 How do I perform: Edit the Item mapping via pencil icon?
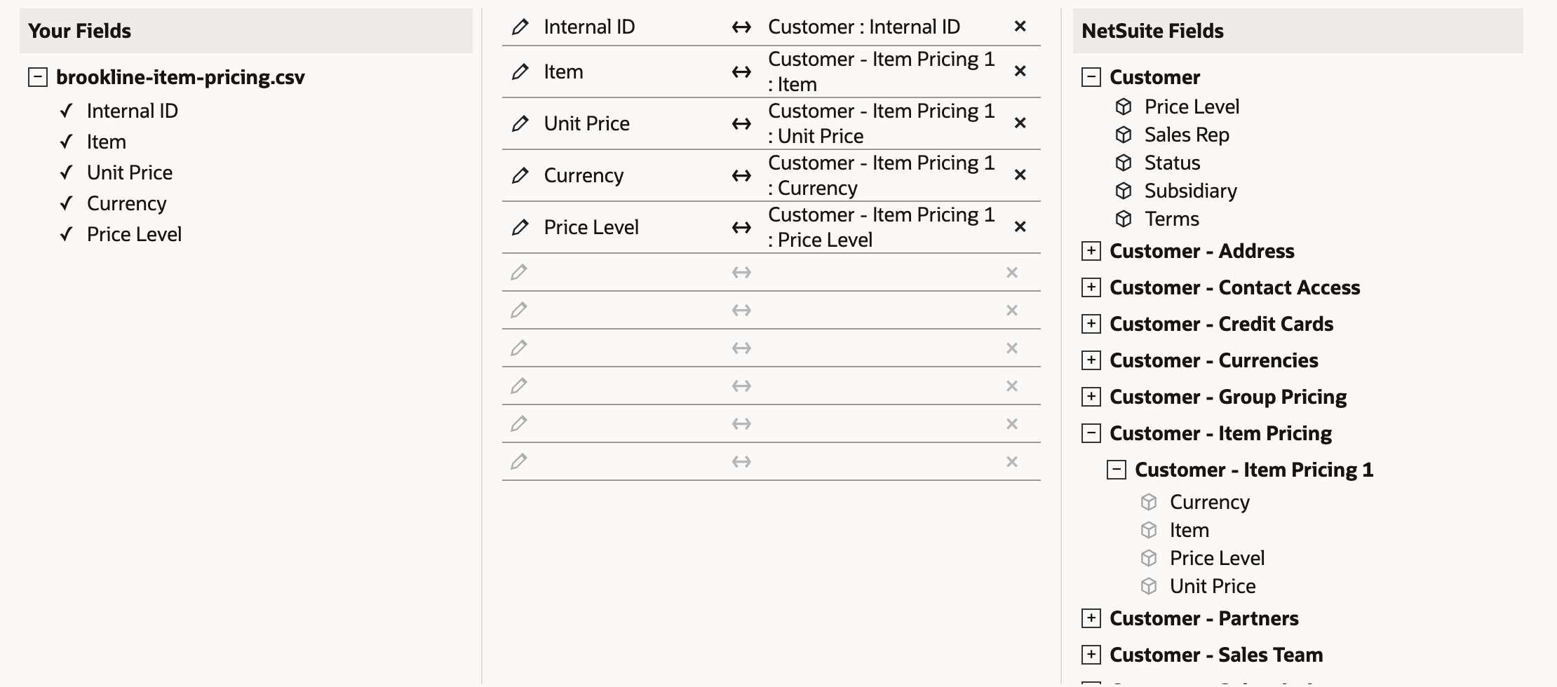click(x=520, y=72)
